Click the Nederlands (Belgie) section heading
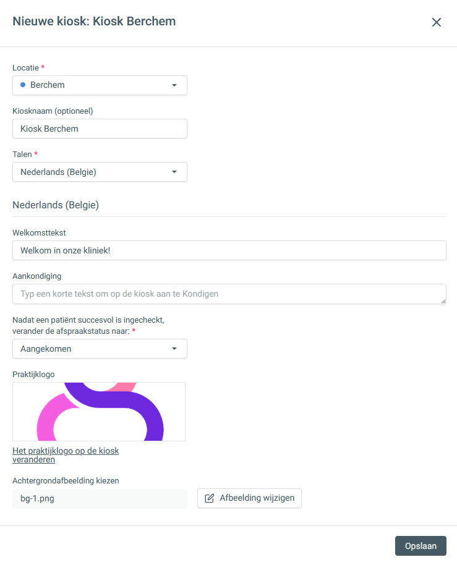457x565 pixels. coord(56,205)
